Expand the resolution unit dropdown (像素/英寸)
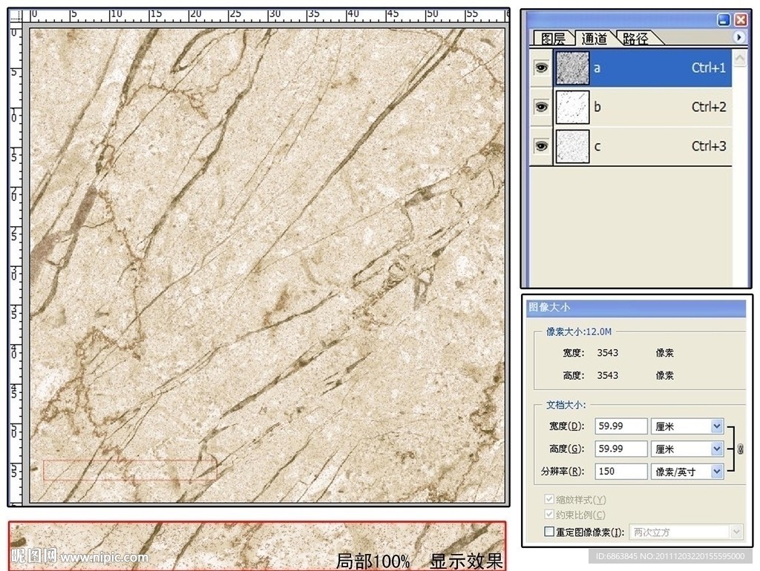Image resolution: width=760 pixels, height=571 pixels. (716, 471)
